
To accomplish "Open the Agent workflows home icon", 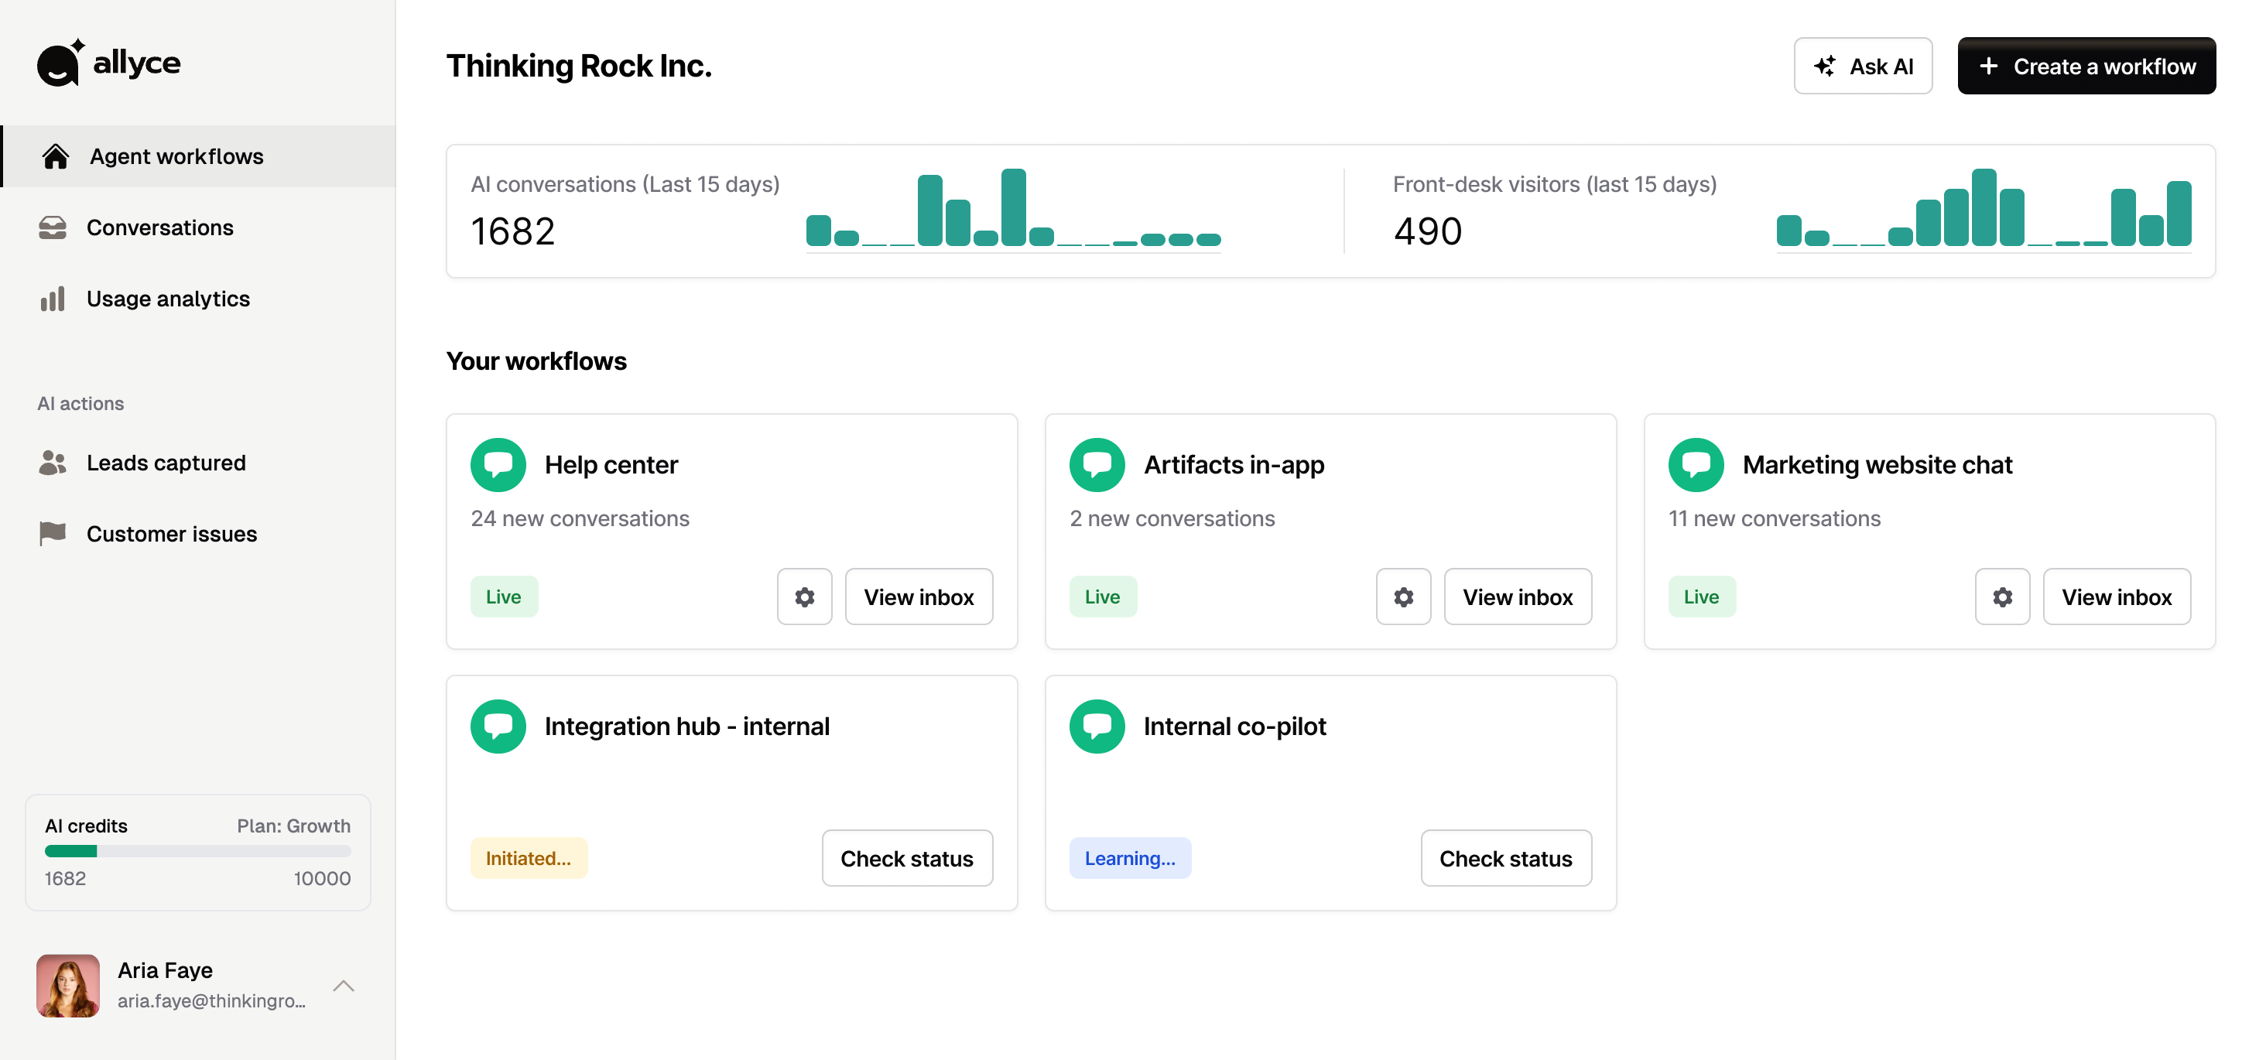I will pos(56,156).
